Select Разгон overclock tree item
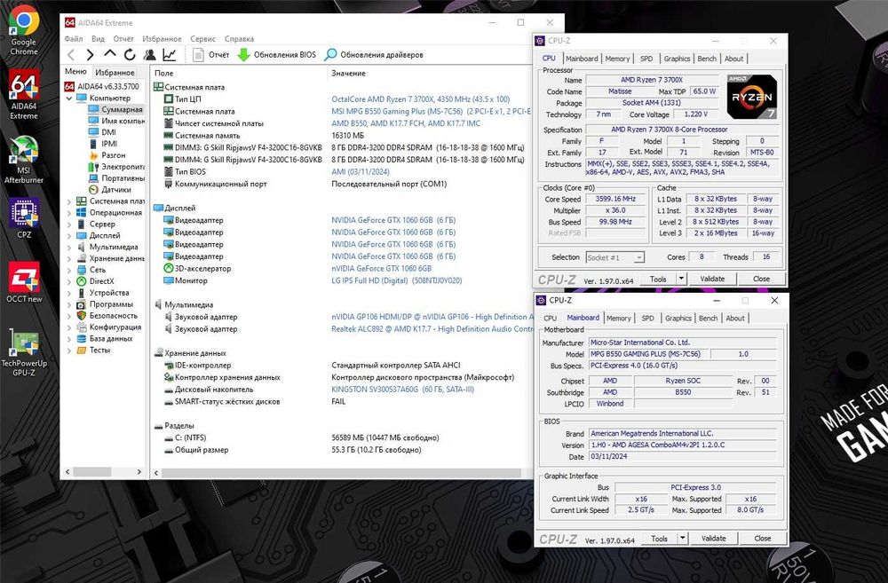 pyautogui.click(x=107, y=155)
